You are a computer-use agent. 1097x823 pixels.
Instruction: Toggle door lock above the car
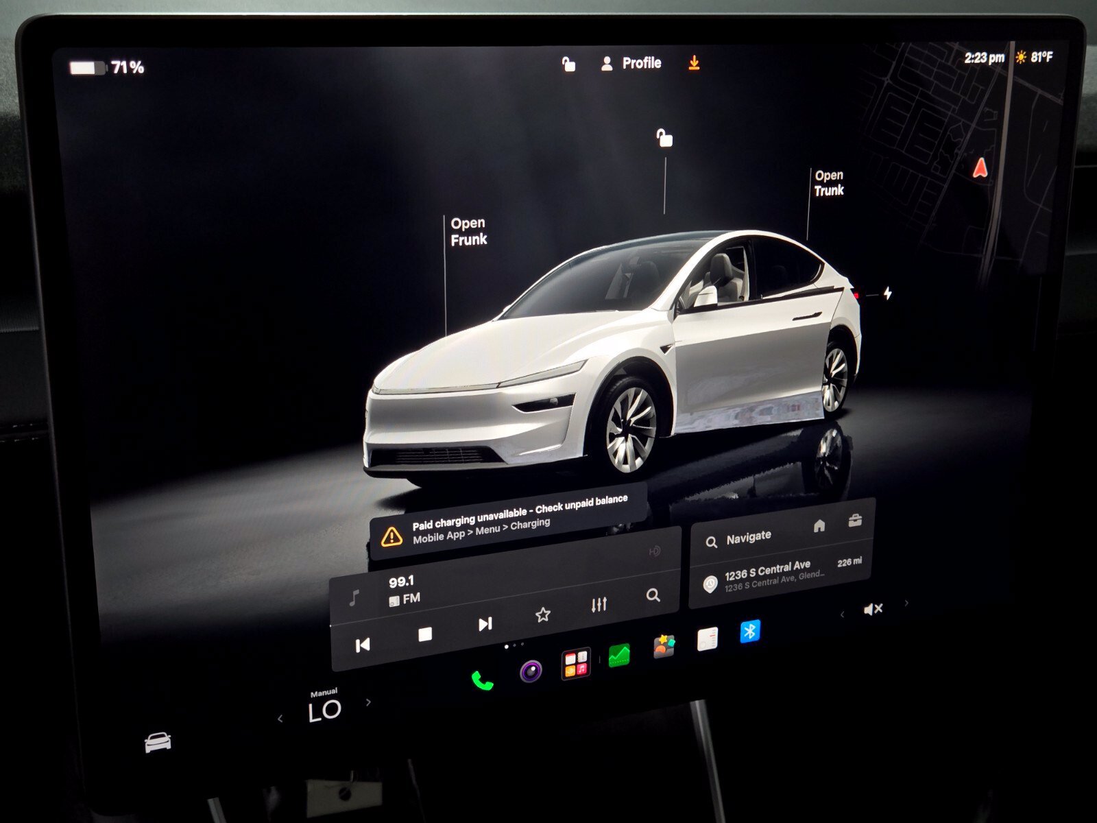[x=664, y=138]
